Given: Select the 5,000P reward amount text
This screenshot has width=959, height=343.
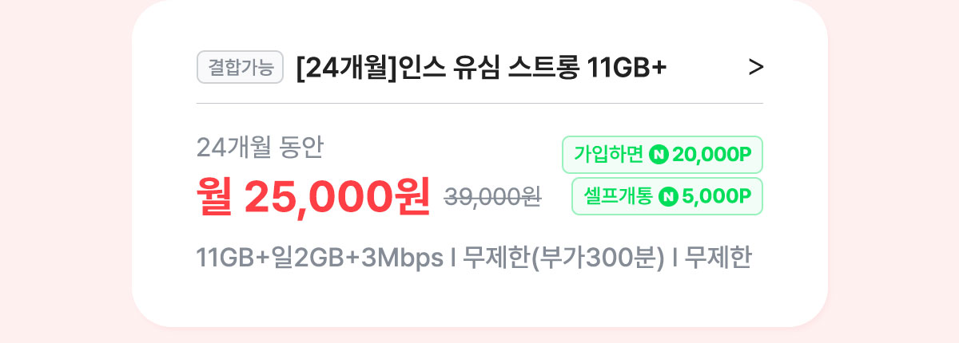Looking at the screenshot, I should pos(718,196).
